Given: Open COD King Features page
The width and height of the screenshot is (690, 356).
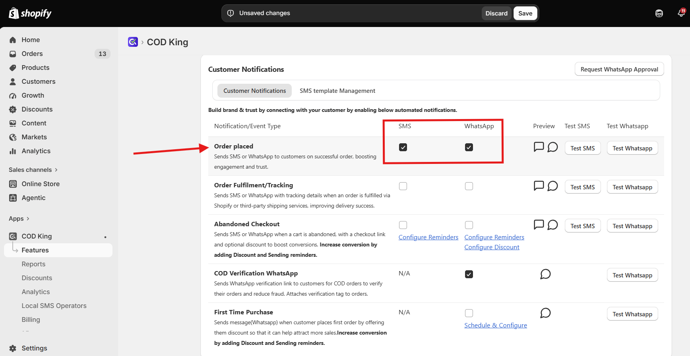Looking at the screenshot, I should tap(58, 250).
